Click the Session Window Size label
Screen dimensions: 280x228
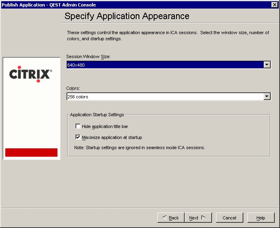point(88,57)
